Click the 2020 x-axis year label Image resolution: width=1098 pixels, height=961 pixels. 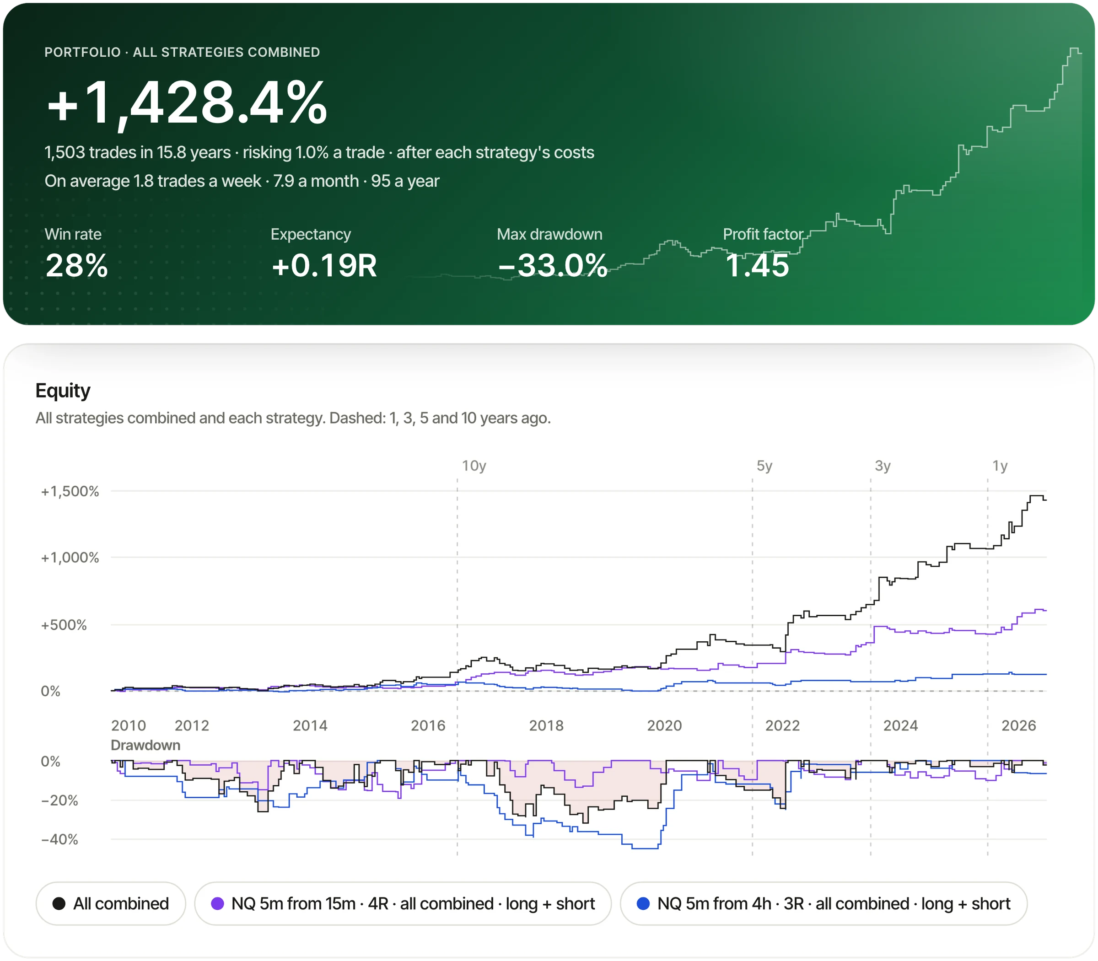[x=665, y=725]
